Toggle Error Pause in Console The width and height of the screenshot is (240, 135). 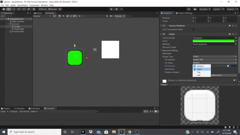24,111
